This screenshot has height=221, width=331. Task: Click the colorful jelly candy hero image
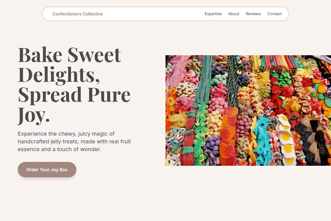pyautogui.click(x=248, y=110)
